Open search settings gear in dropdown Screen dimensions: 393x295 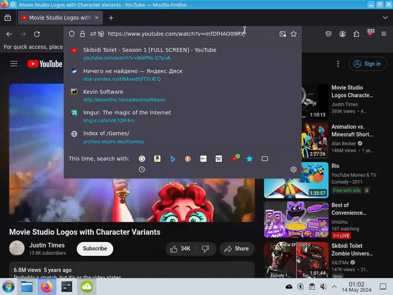tap(294, 169)
